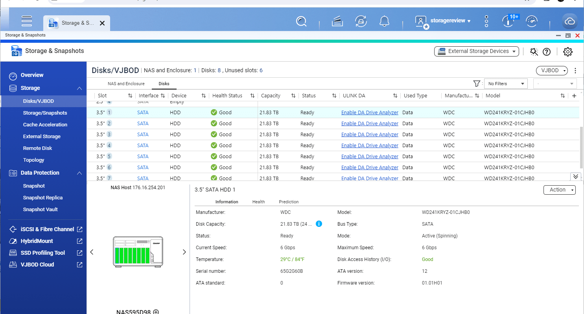Select External Storage in sidebar

tap(42, 137)
